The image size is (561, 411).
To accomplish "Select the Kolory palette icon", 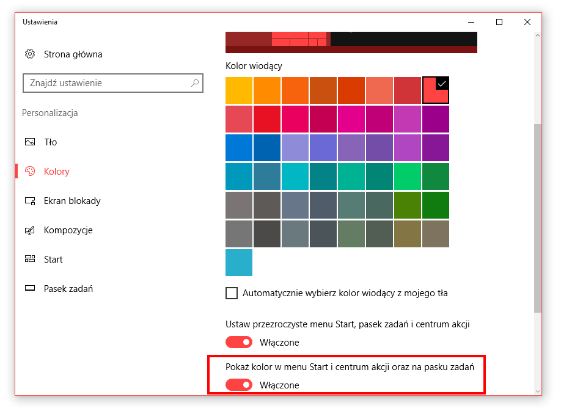I will [30, 171].
